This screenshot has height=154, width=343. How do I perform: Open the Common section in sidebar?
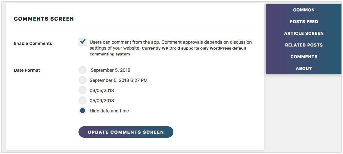pyautogui.click(x=304, y=10)
